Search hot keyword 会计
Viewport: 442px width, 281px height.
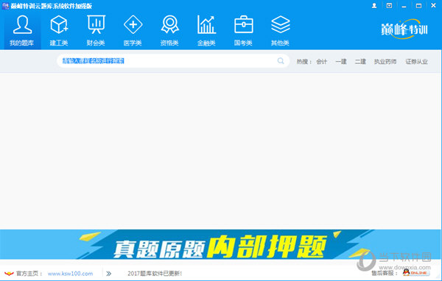click(x=322, y=61)
